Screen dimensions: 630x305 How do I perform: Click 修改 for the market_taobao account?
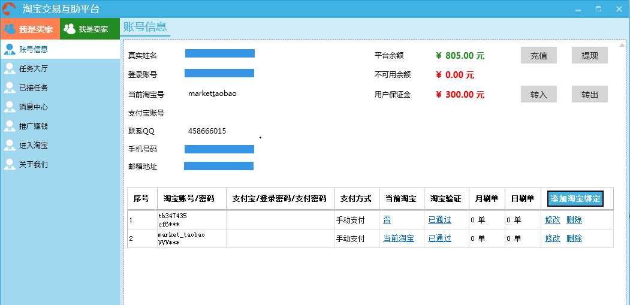click(x=553, y=238)
